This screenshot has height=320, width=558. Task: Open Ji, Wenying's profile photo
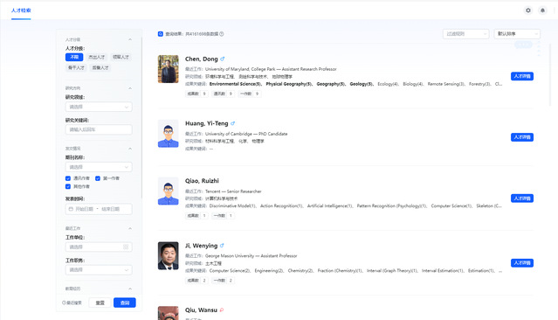tap(169, 256)
